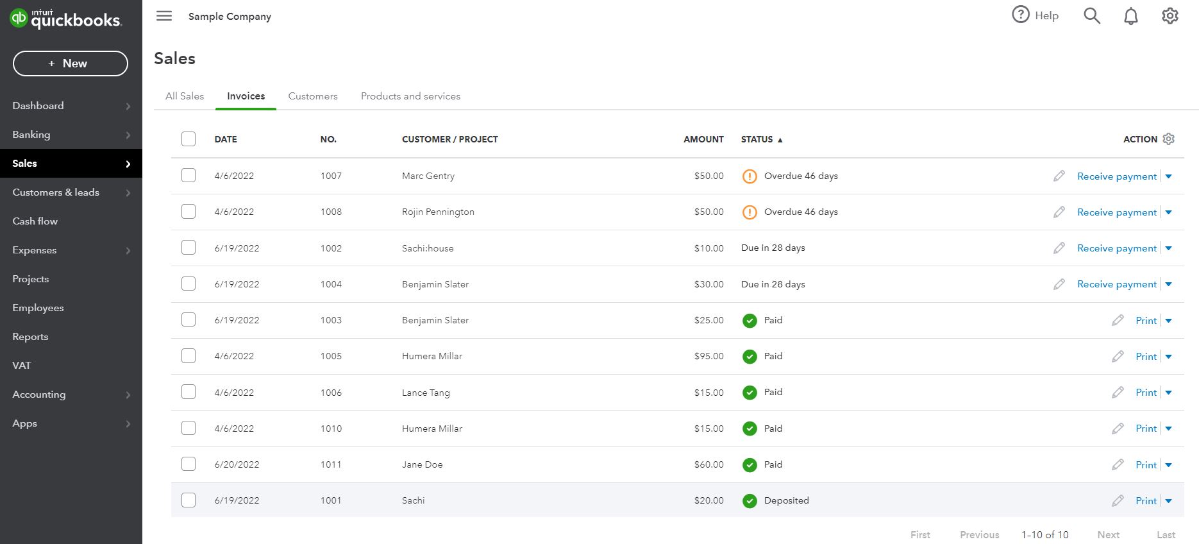1199x544 pixels.
Task: Click edit pencil for invoice 1011
Action: [1118, 464]
